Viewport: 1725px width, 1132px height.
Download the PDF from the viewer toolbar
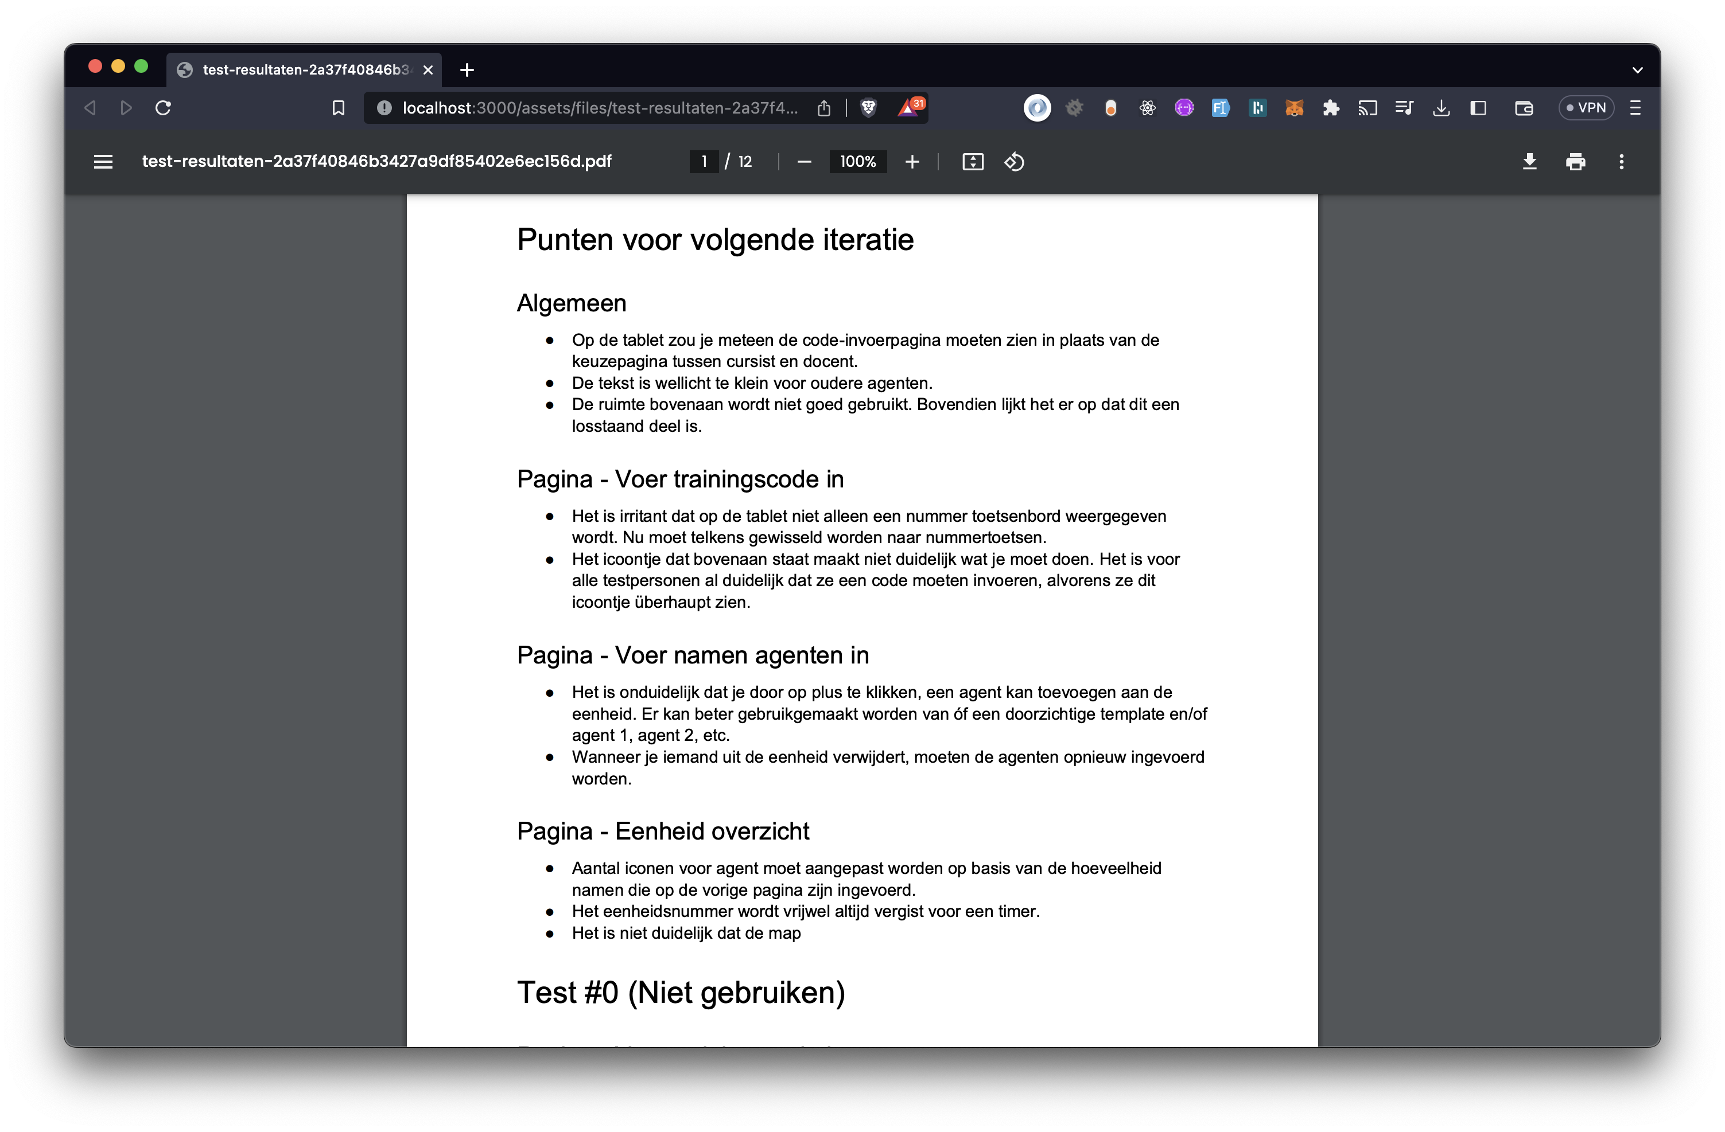point(1529,162)
